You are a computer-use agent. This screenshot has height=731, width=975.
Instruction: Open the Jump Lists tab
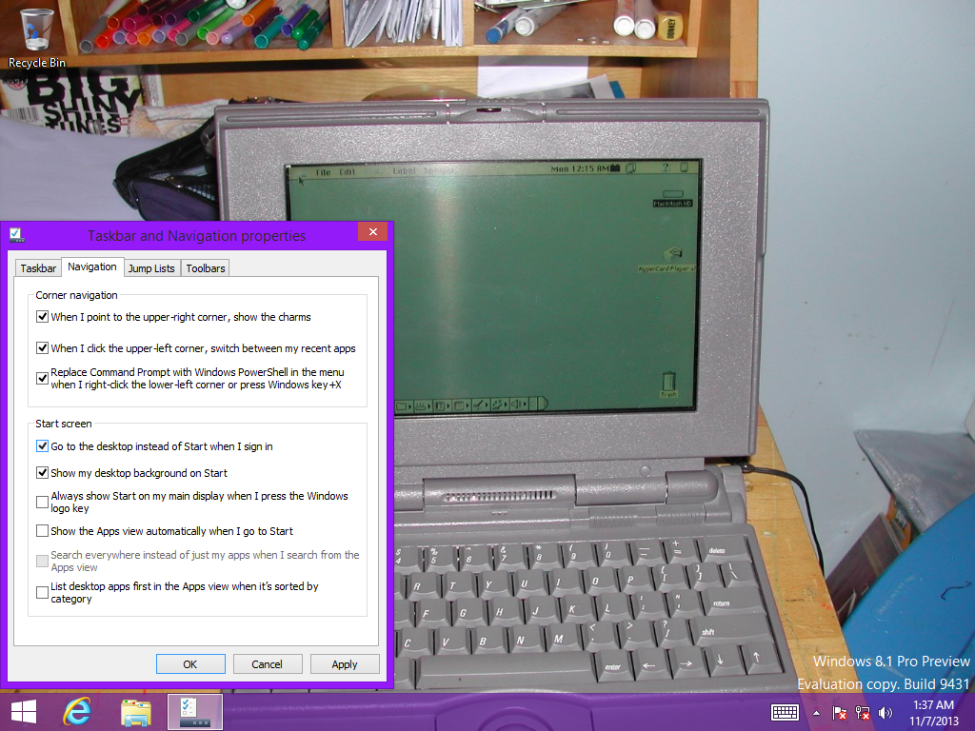click(x=151, y=267)
